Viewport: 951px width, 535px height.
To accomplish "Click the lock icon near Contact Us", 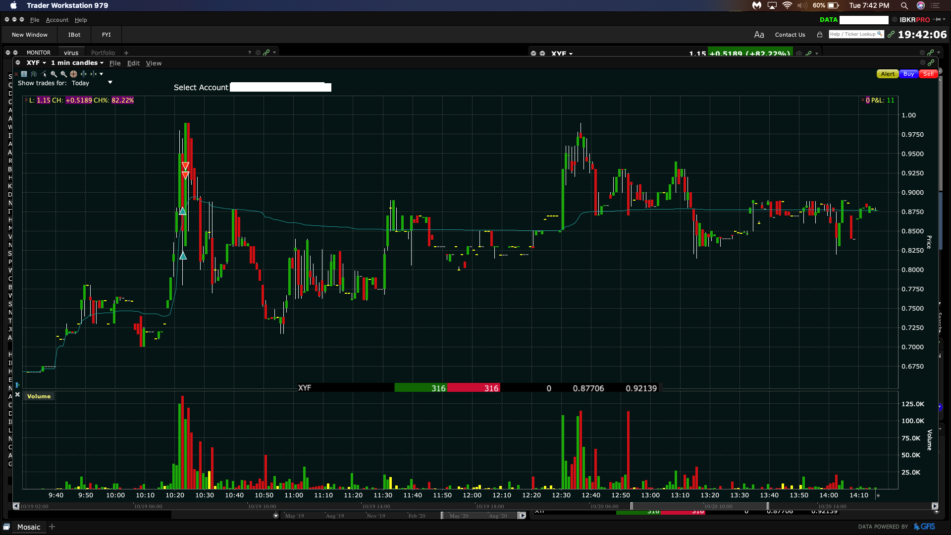I will click(820, 35).
